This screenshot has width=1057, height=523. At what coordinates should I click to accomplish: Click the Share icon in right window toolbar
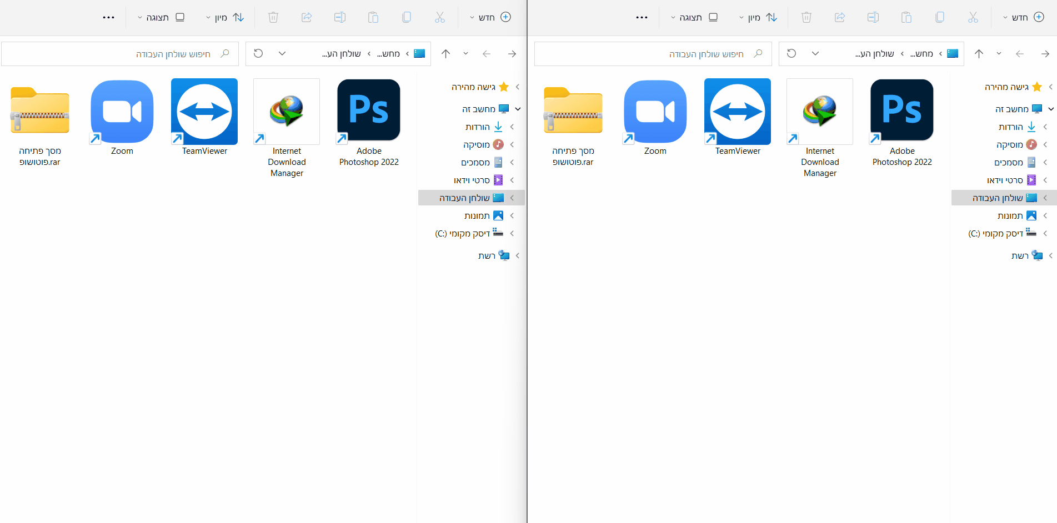[839, 17]
